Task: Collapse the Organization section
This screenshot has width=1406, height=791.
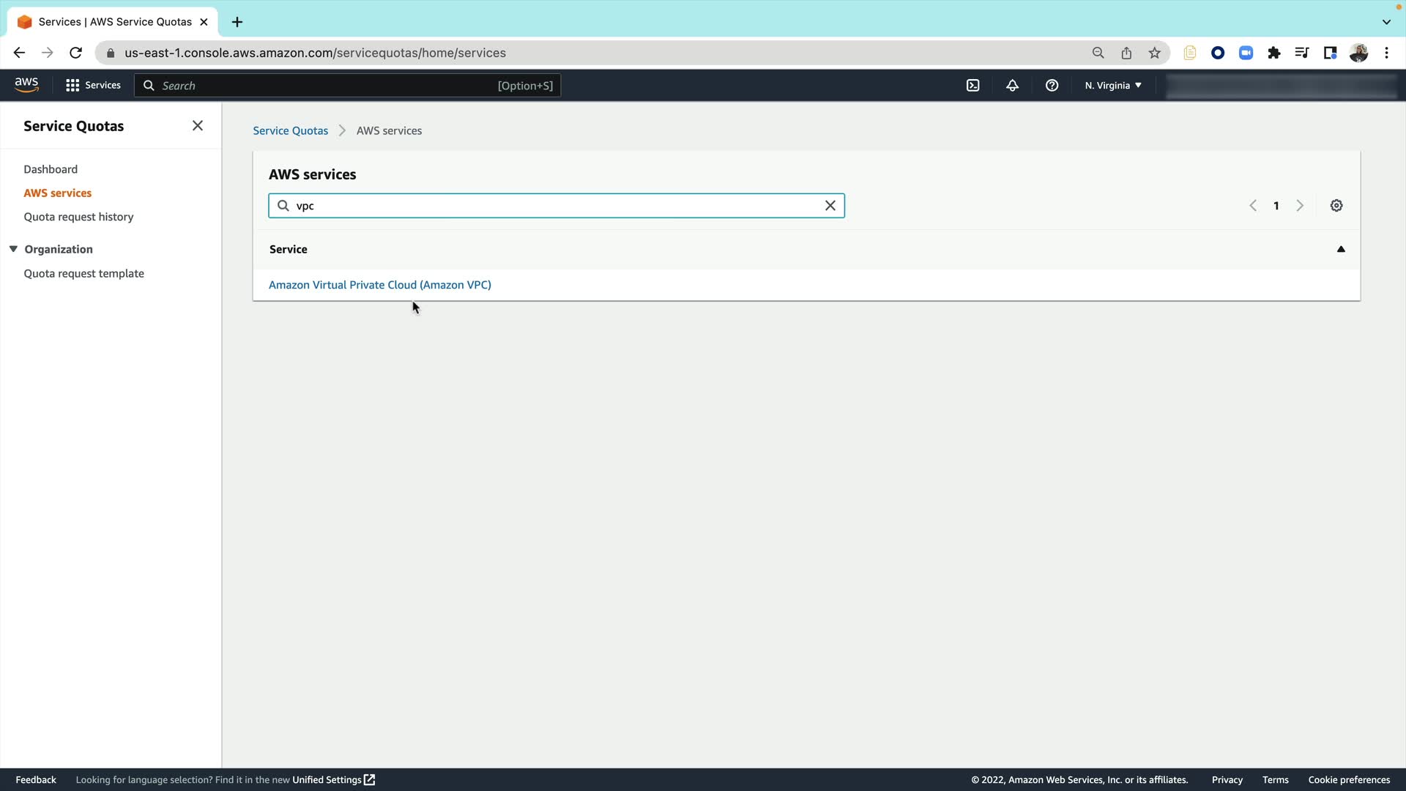Action: pos(13,249)
